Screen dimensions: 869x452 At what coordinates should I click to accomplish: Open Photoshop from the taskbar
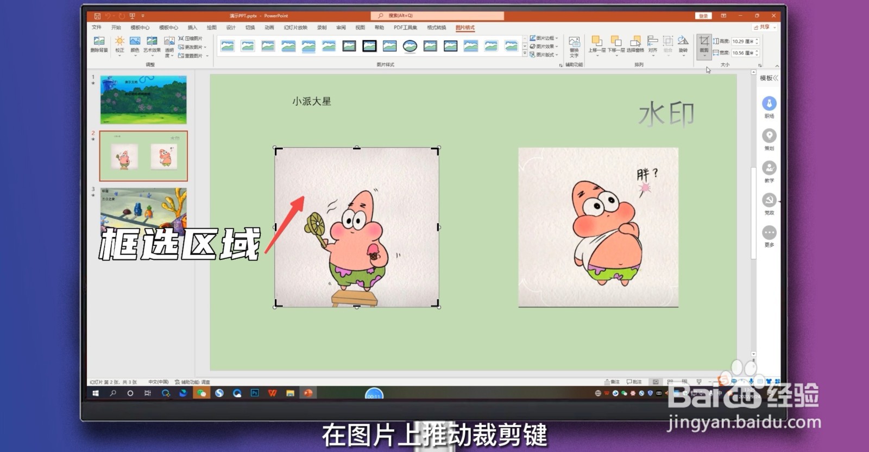pyautogui.click(x=255, y=393)
